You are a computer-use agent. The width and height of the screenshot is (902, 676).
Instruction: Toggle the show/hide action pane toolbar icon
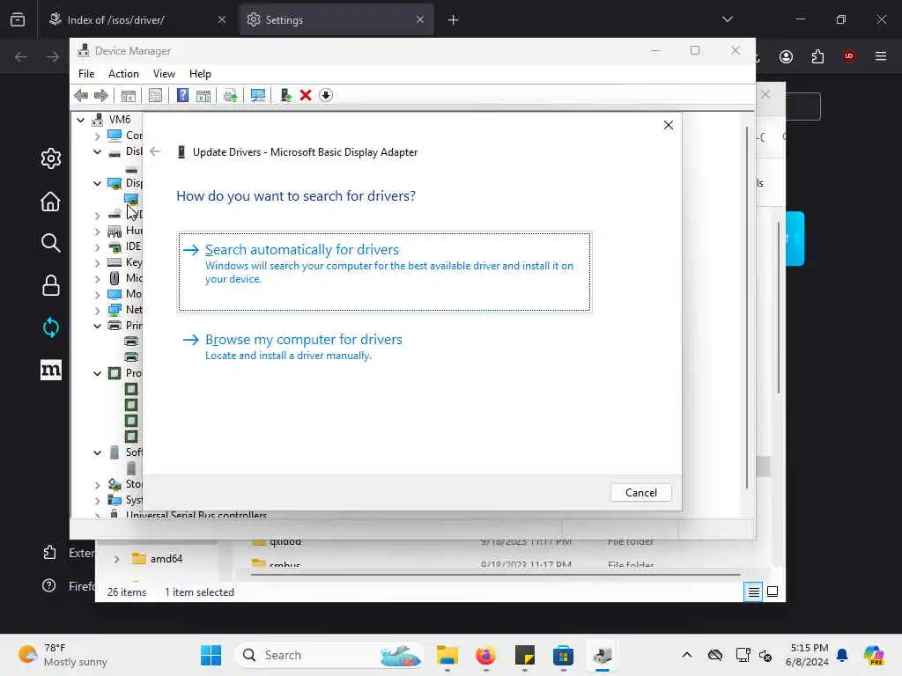click(203, 95)
